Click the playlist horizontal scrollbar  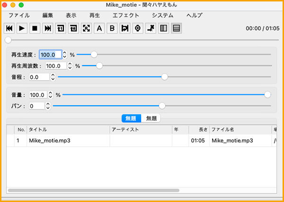pyautogui.click(x=94, y=190)
